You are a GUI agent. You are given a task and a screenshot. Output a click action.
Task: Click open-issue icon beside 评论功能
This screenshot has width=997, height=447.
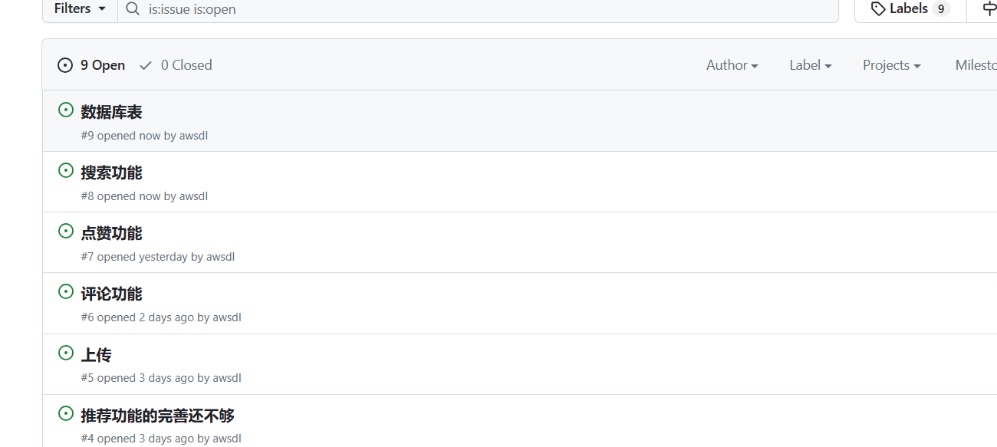pyautogui.click(x=66, y=292)
